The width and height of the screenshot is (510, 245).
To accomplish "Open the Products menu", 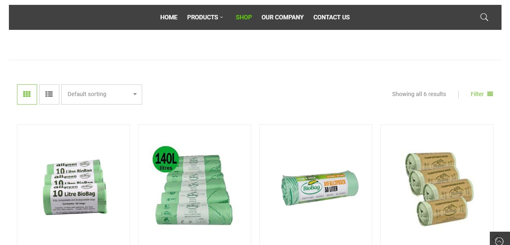I will 203,17.
